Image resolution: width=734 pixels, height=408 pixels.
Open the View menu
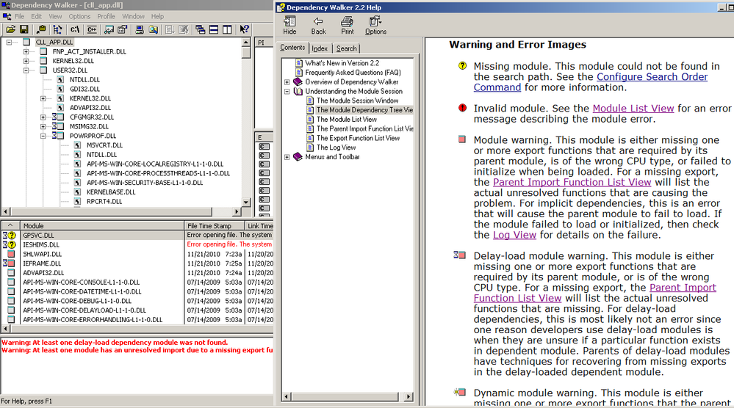[55, 16]
